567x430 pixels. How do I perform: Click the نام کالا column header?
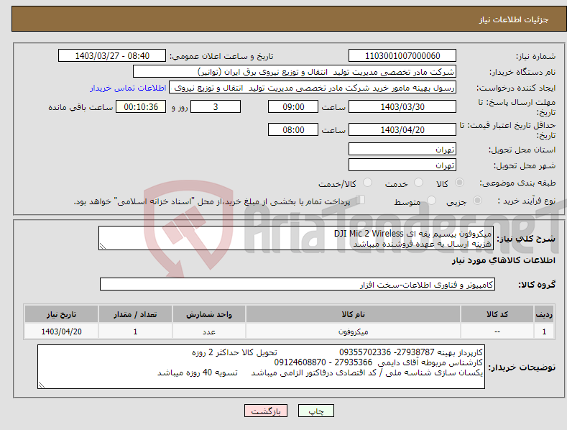click(x=354, y=314)
